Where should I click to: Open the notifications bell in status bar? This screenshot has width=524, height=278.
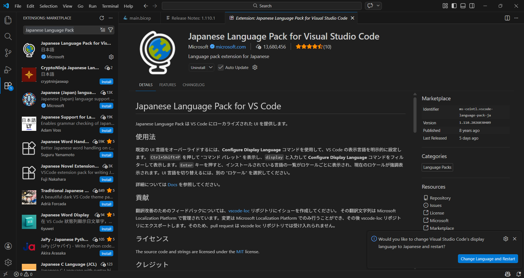(x=519, y=274)
